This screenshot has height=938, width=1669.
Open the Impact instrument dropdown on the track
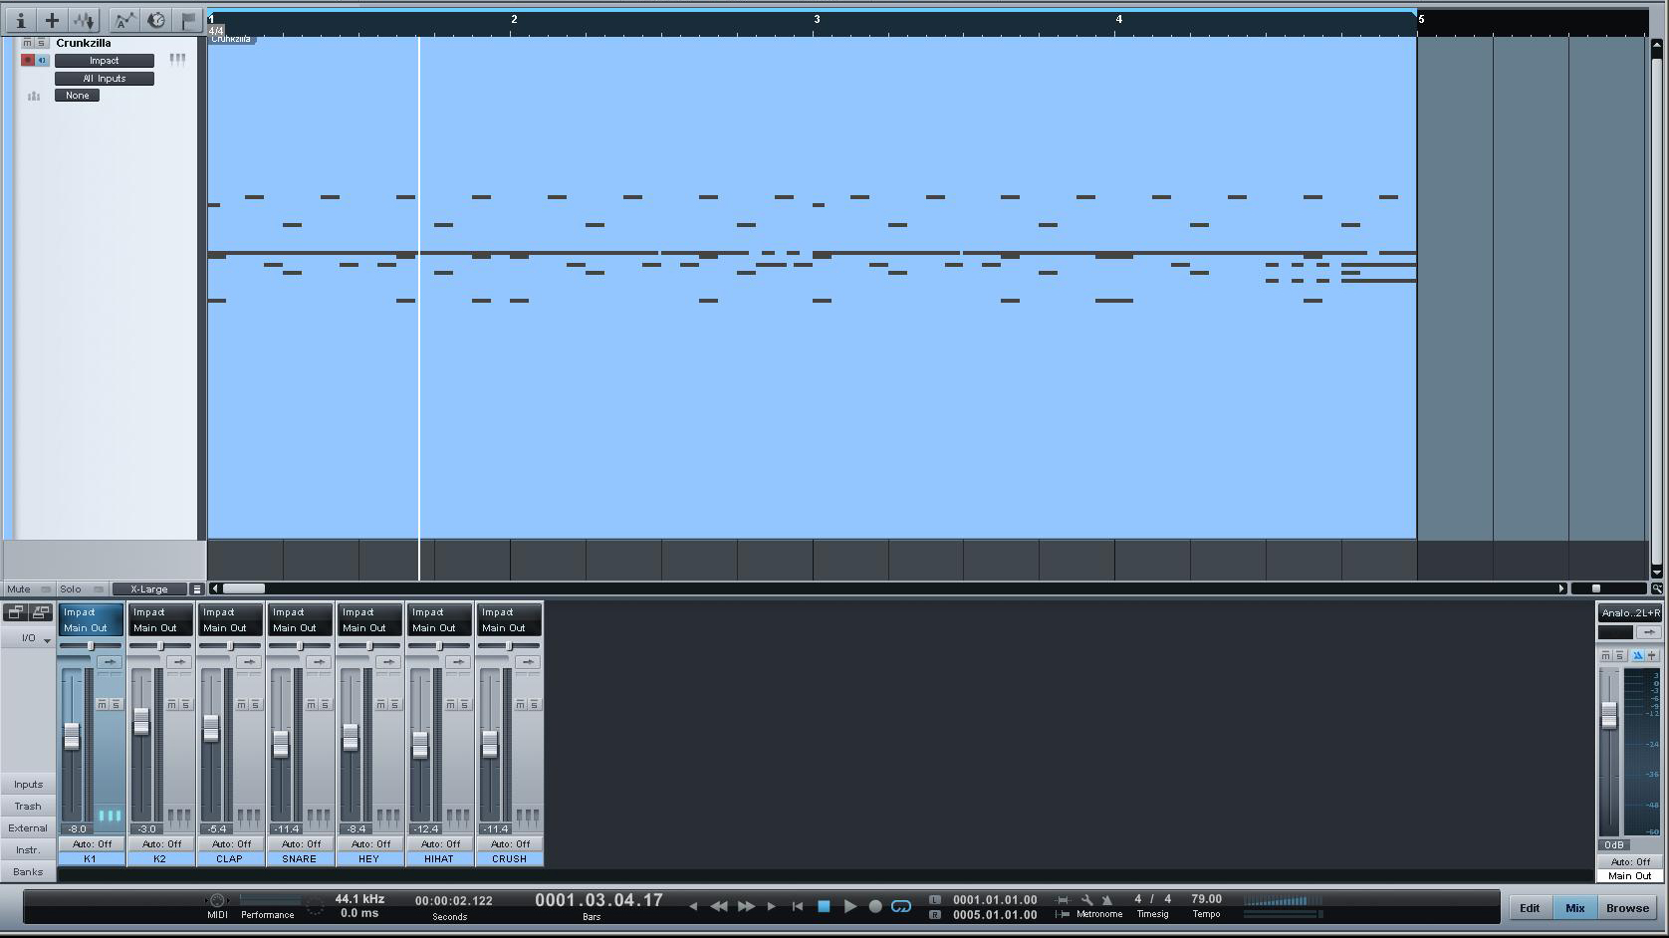(x=105, y=61)
